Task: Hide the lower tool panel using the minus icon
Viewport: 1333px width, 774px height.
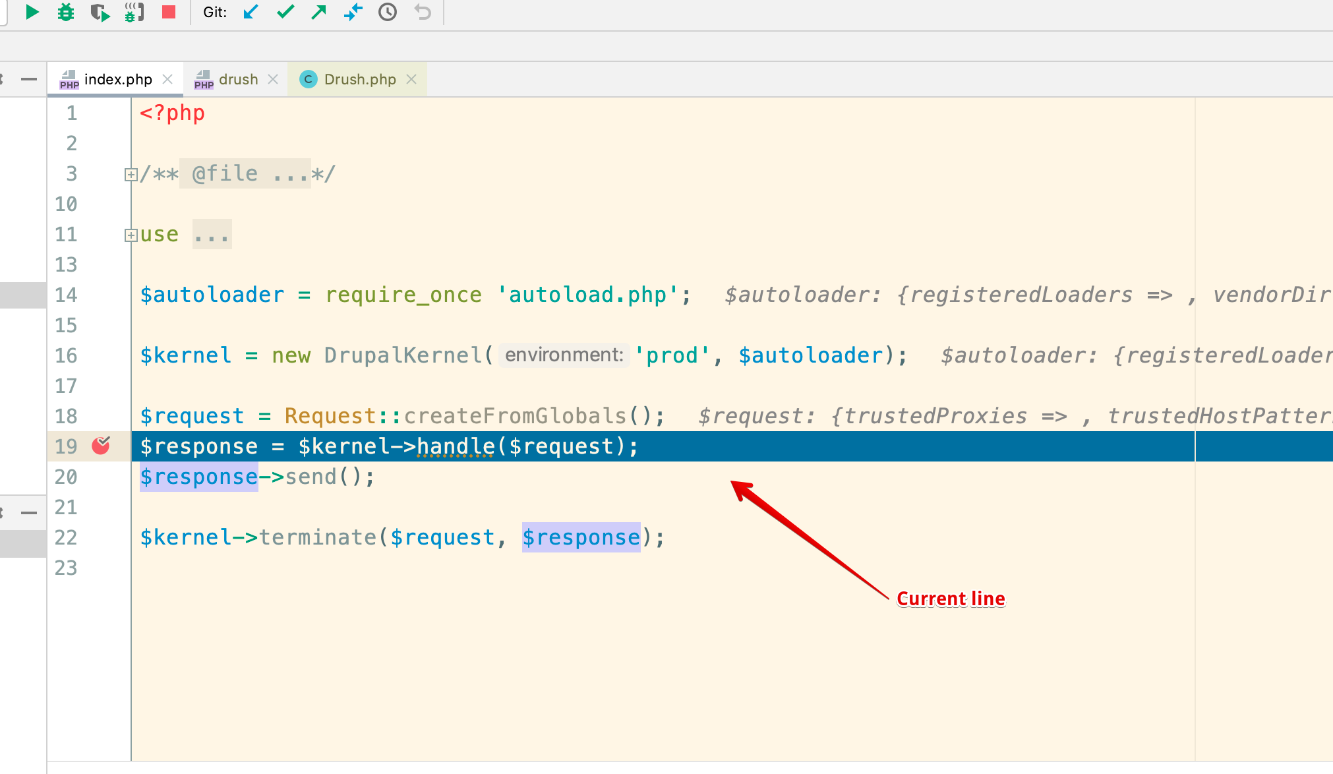Action: (29, 512)
